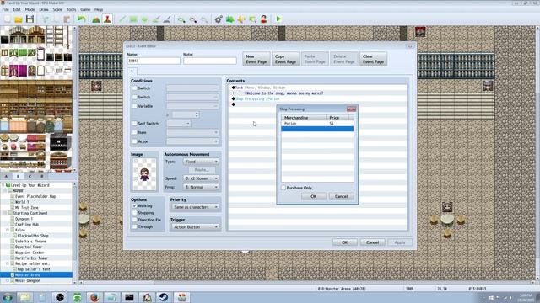This screenshot has width=540, height=303.
Task: Click the Zoom In magnifier icon
Action: [x=181, y=19]
